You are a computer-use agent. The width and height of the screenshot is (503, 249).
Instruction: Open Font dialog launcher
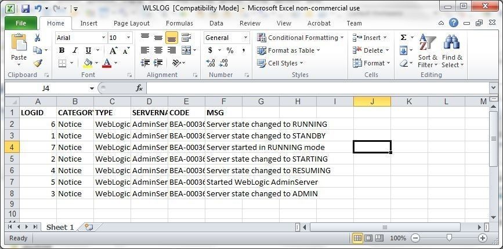(x=129, y=75)
